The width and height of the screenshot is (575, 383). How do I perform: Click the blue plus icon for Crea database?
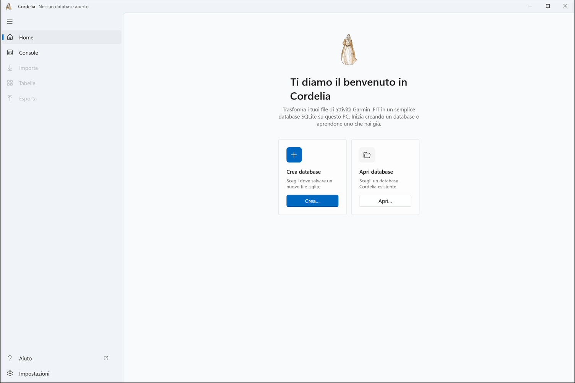[294, 155]
